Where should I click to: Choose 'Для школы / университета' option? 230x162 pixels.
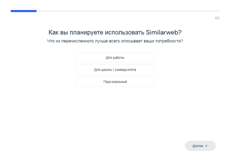tap(115, 70)
